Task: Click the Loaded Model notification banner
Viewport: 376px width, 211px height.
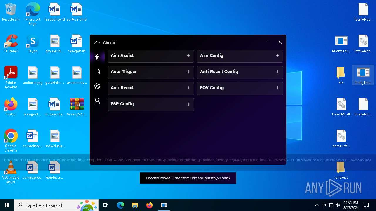Action: pos(188,178)
